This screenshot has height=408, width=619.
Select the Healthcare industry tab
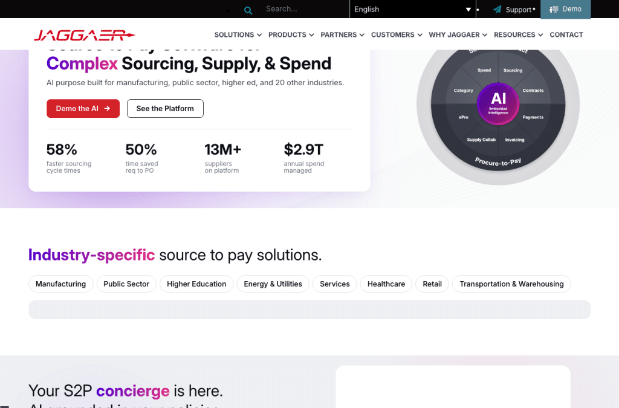[x=386, y=284]
